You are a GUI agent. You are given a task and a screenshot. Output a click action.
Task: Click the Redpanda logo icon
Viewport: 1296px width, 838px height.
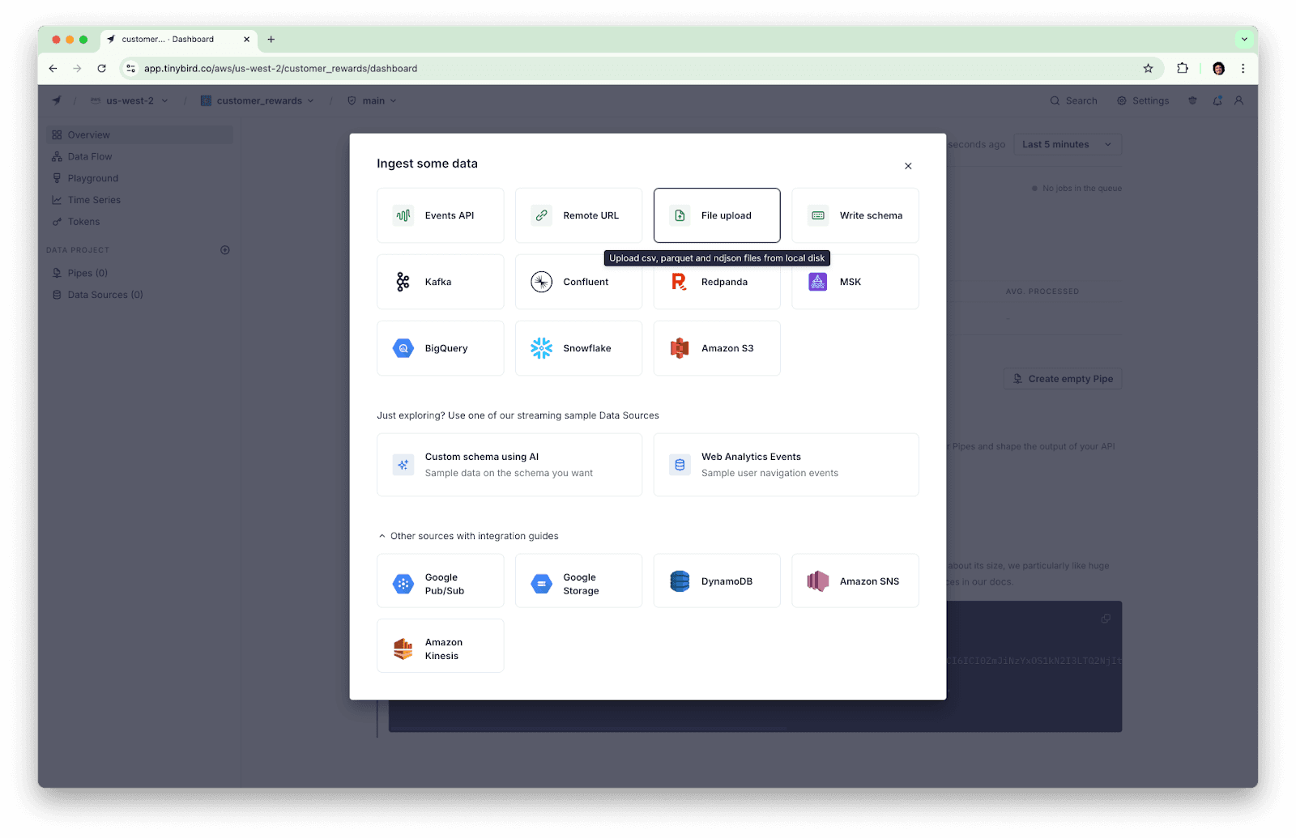pos(679,282)
